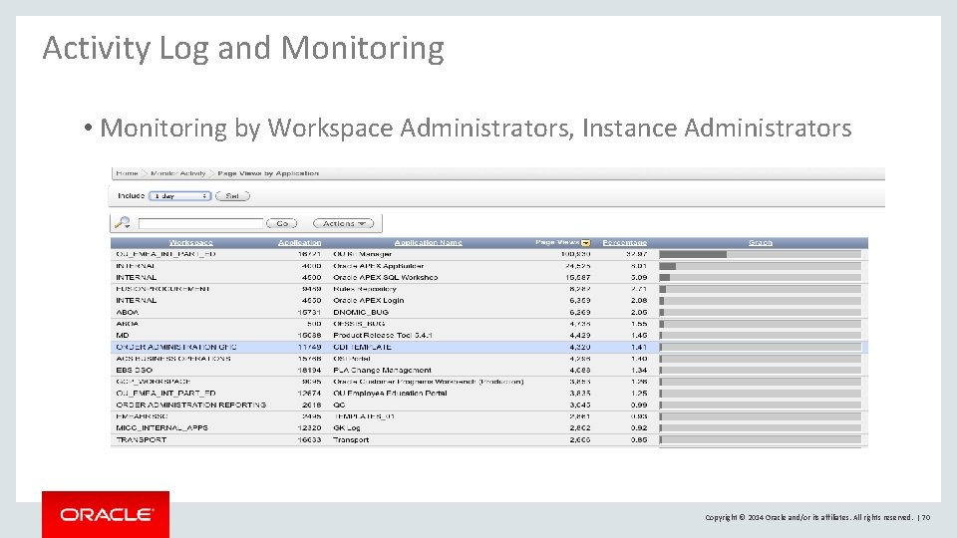Click the Set button

pos(232,196)
